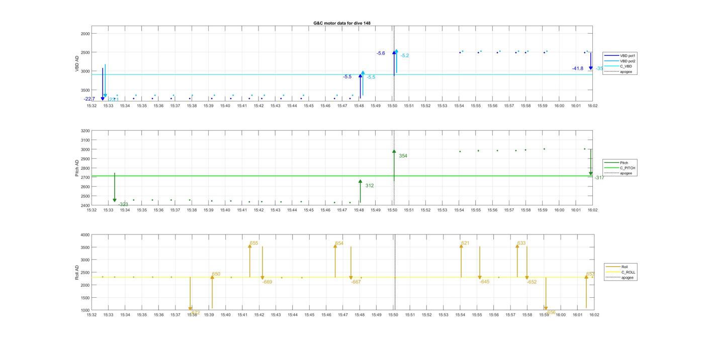704x348 pixels.
Task: Click the cyan C_VBD line swatch in legend
Action: (x=611, y=66)
